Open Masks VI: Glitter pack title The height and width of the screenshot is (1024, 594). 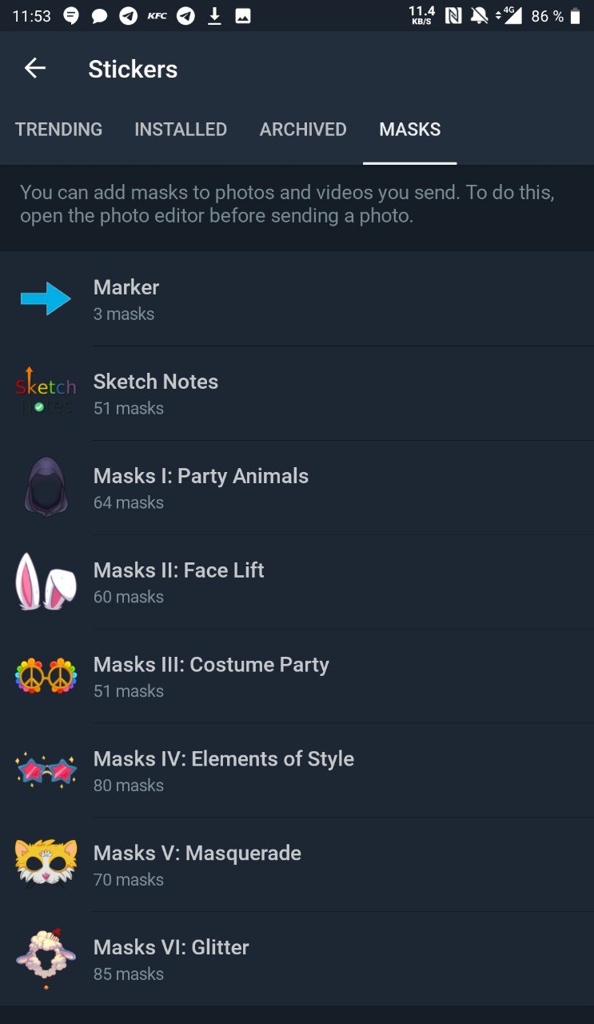171,948
